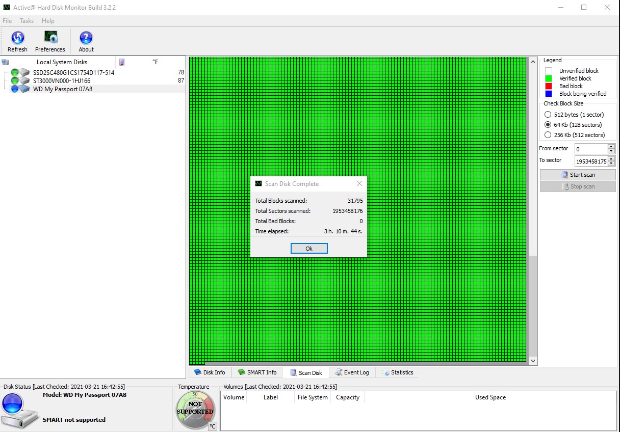The width and height of the screenshot is (620, 432).
Task: Switch to the SMART Info tab
Action: 257,372
